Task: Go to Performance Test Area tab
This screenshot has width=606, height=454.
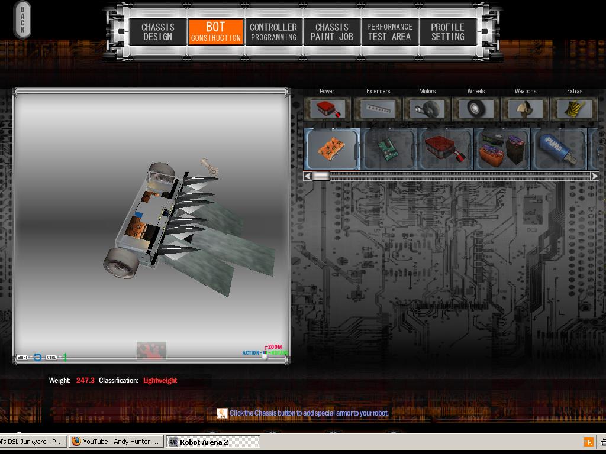Action: (389, 32)
